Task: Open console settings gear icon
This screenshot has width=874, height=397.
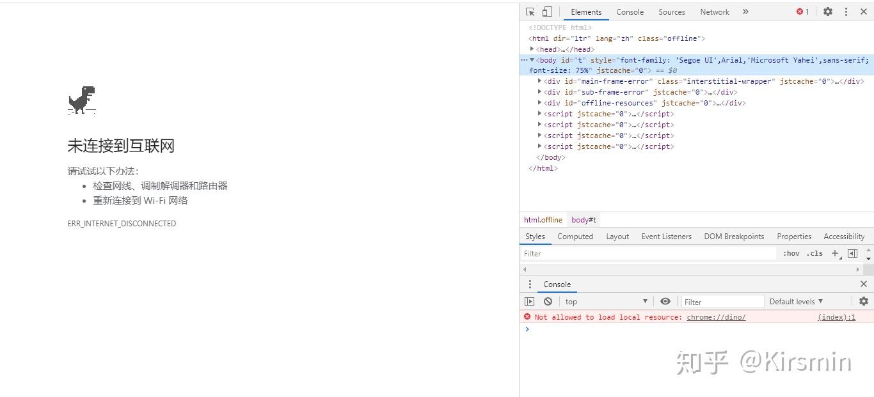Action: [x=864, y=302]
